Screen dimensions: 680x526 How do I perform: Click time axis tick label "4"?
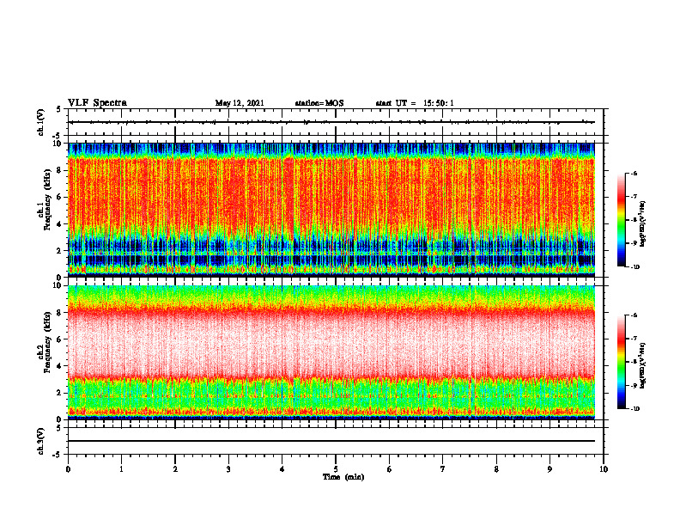tap(282, 469)
